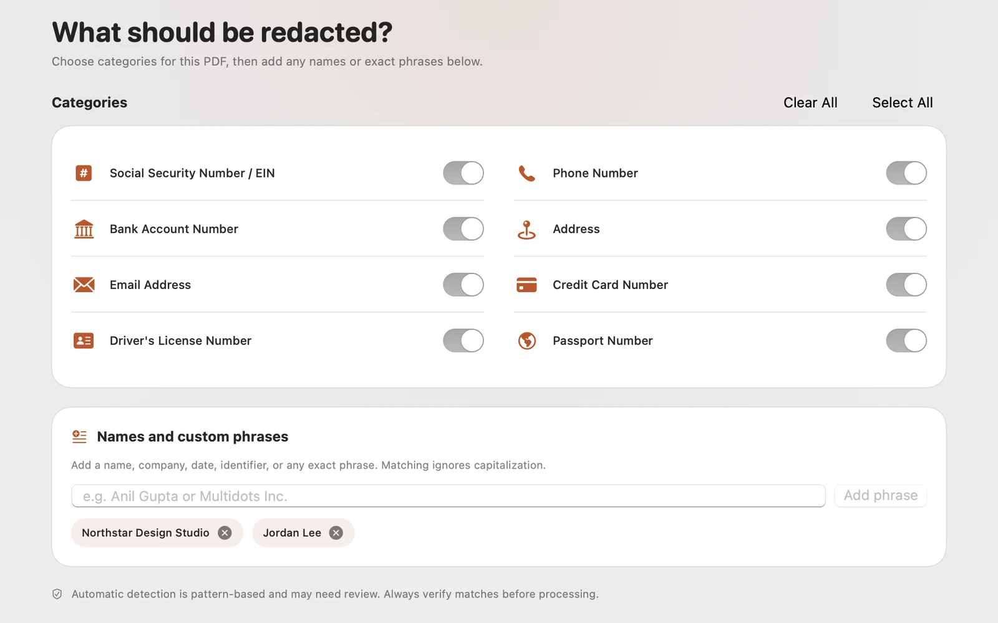Turn on Email Address redaction switch
This screenshot has width=998, height=623.
[x=463, y=285]
